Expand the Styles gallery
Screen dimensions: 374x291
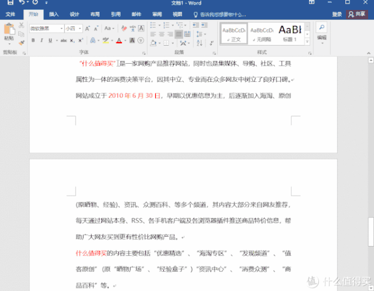pos(307,41)
